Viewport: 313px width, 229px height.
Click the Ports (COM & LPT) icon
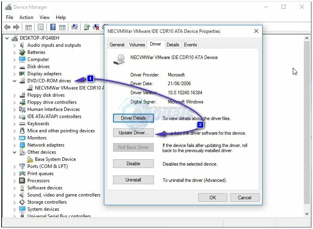point(22,166)
